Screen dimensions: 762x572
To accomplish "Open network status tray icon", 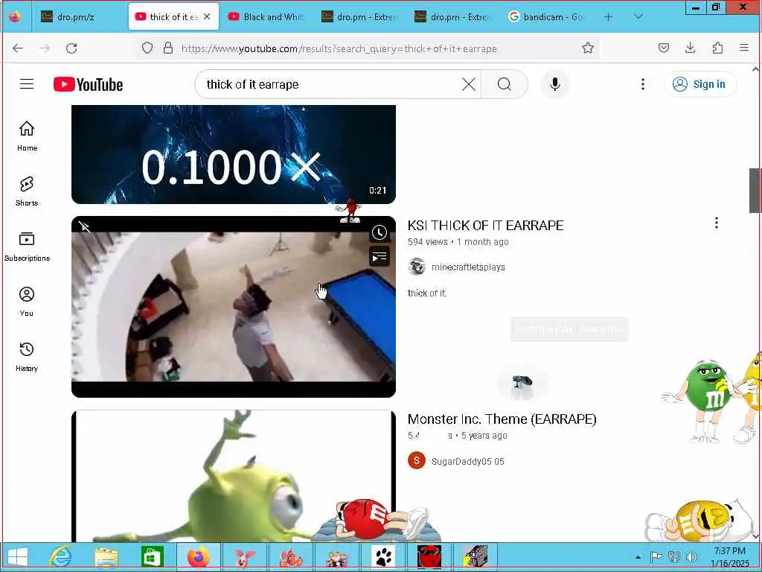I will (x=673, y=556).
